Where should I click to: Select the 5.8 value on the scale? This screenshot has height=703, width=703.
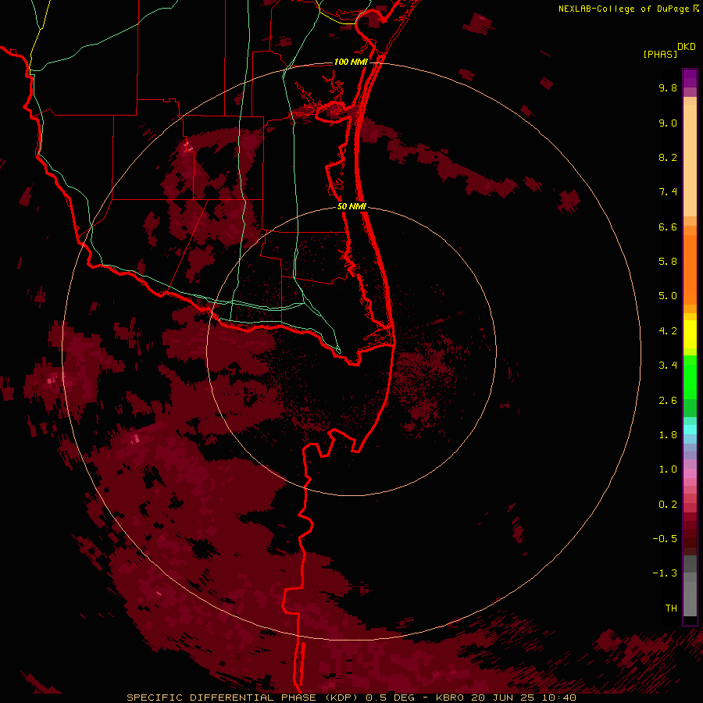tap(668, 262)
